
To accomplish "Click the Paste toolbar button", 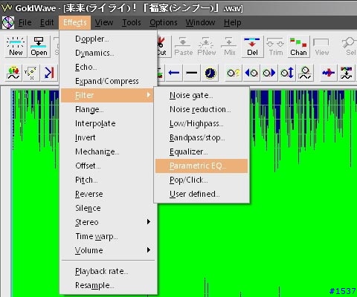I will [x=184, y=47].
